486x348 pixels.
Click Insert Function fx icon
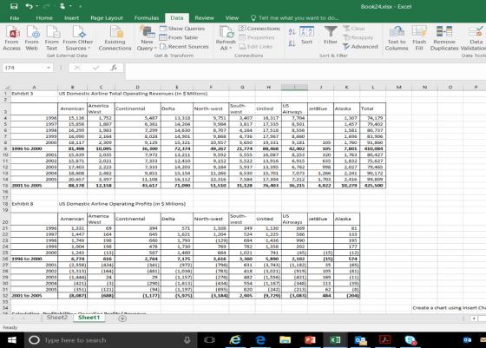tap(114, 68)
